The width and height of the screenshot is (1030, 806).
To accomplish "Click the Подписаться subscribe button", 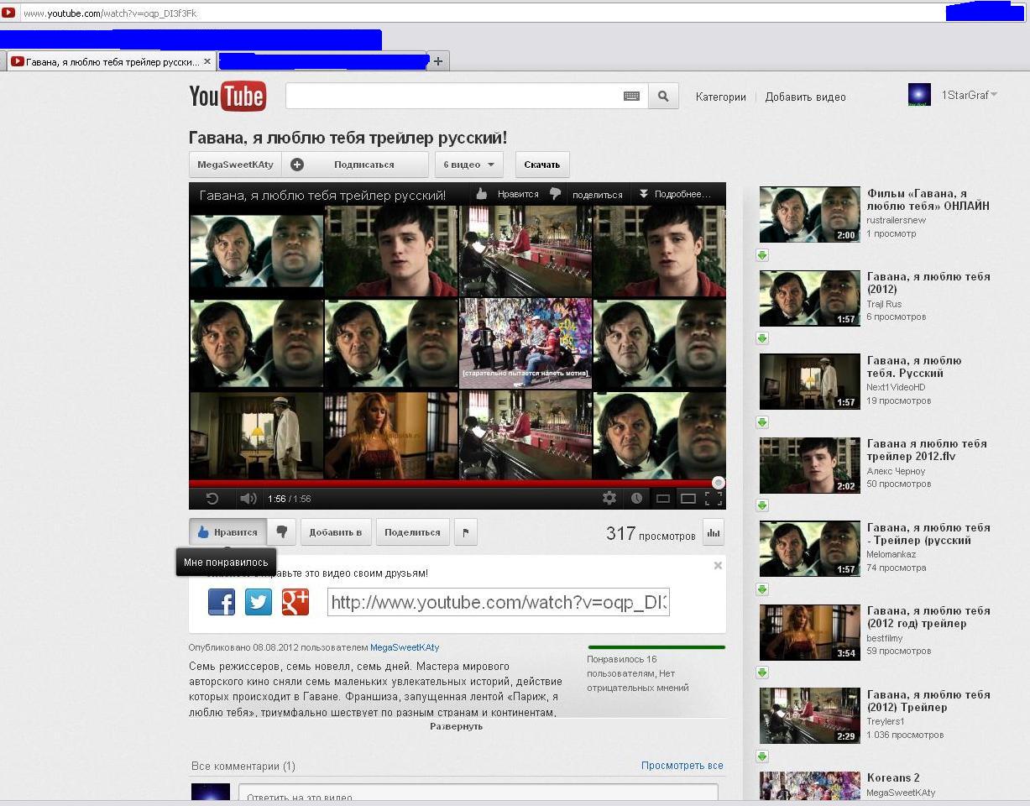I will (355, 165).
